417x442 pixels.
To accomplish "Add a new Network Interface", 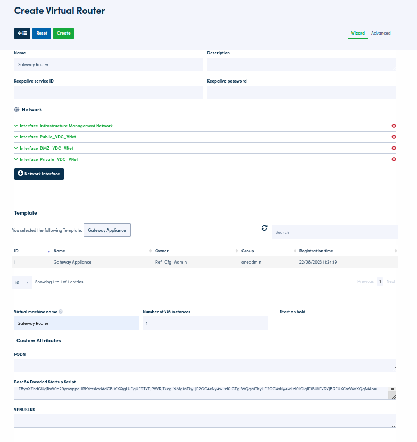I will coord(39,174).
